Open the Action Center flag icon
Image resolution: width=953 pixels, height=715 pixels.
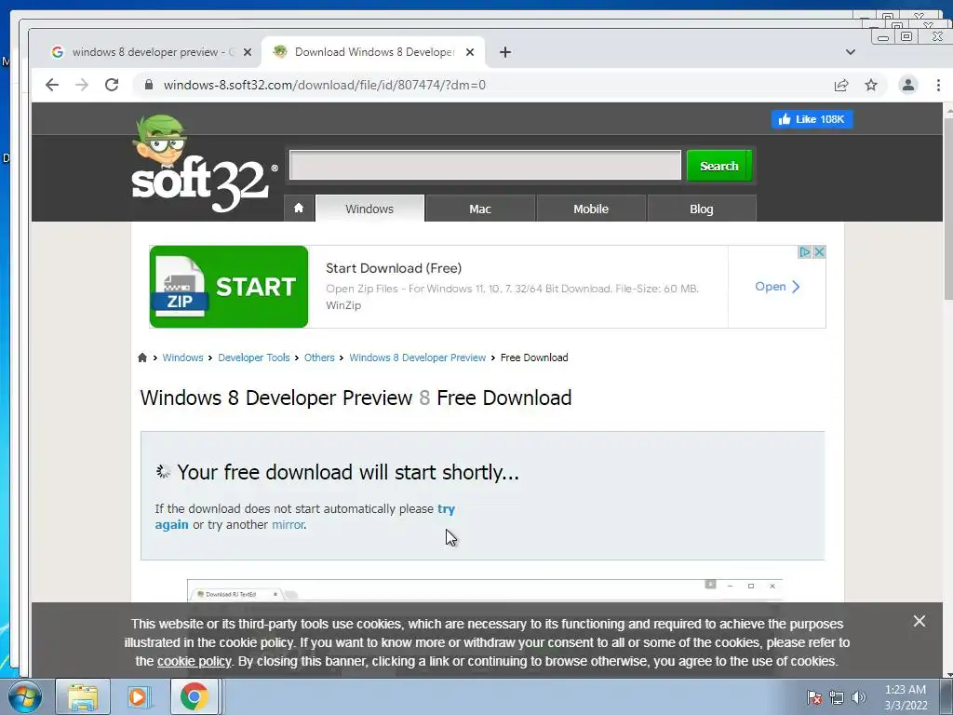(814, 697)
